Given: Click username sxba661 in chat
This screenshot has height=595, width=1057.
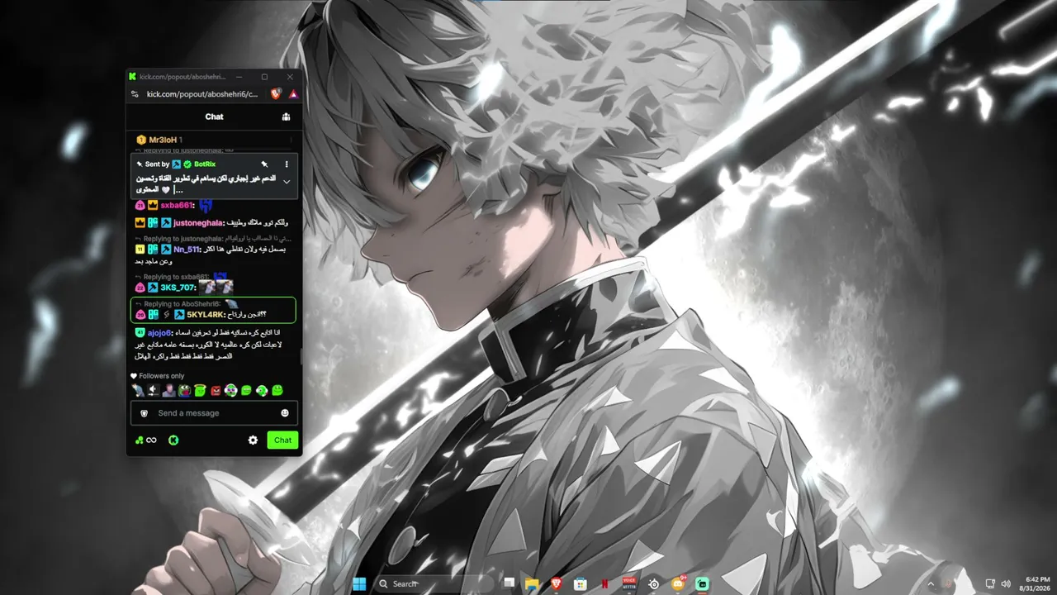Looking at the screenshot, I should [x=176, y=205].
